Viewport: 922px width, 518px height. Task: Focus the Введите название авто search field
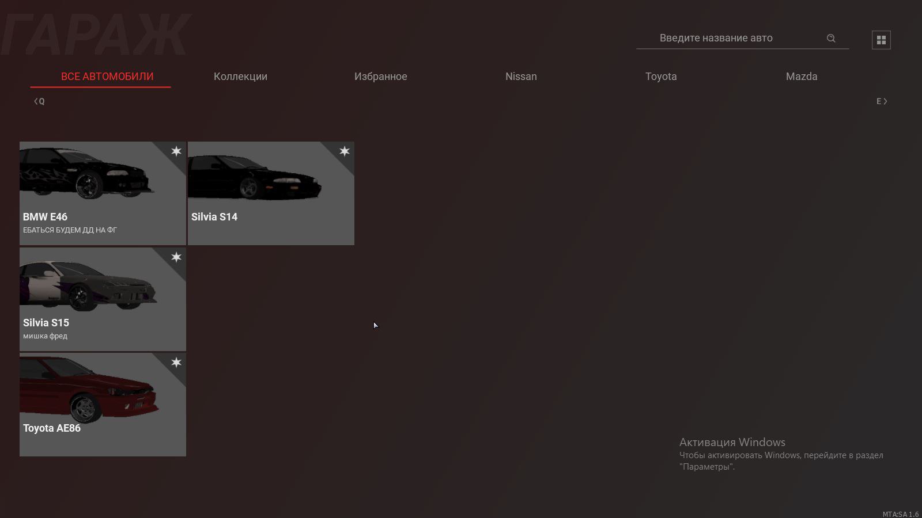click(x=742, y=38)
